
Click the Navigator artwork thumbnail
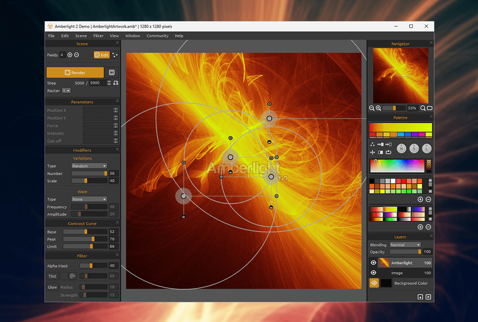tap(401, 76)
